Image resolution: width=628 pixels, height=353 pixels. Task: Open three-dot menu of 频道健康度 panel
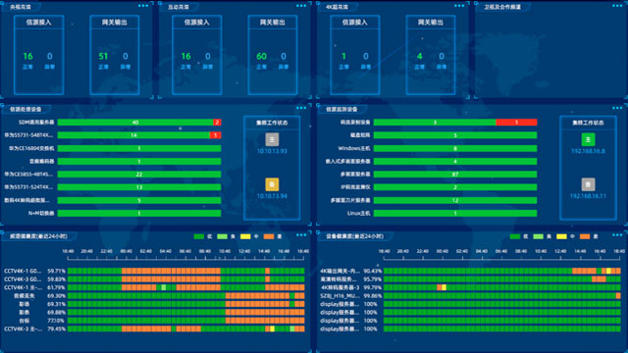(x=301, y=235)
